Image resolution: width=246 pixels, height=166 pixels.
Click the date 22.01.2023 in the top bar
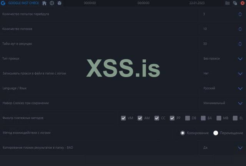point(197,3)
